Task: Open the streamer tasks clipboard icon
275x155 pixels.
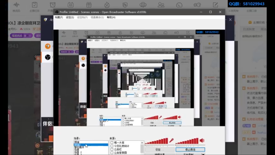Action: point(35,5)
